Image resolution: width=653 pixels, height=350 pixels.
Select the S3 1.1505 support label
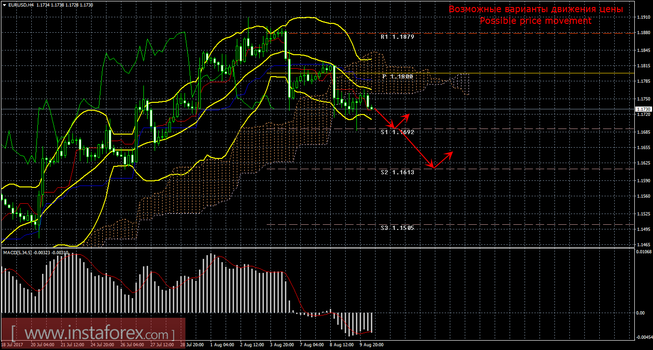[397, 228]
